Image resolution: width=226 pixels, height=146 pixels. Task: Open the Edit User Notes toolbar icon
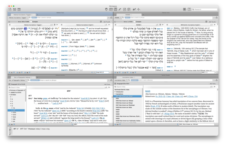point(125,9)
